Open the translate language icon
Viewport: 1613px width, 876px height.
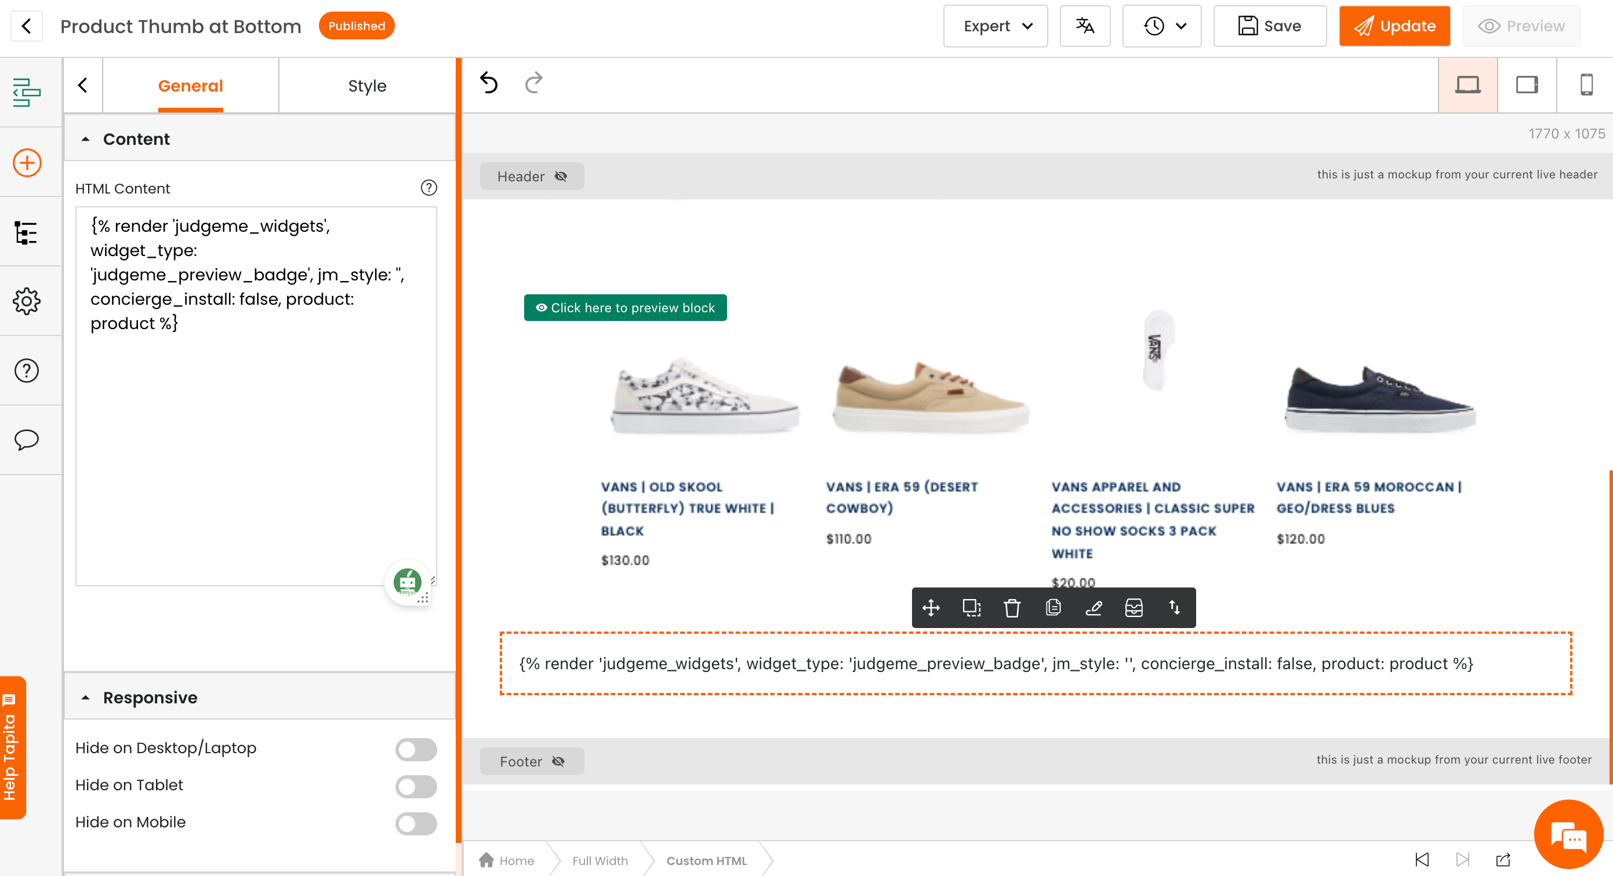coord(1085,26)
